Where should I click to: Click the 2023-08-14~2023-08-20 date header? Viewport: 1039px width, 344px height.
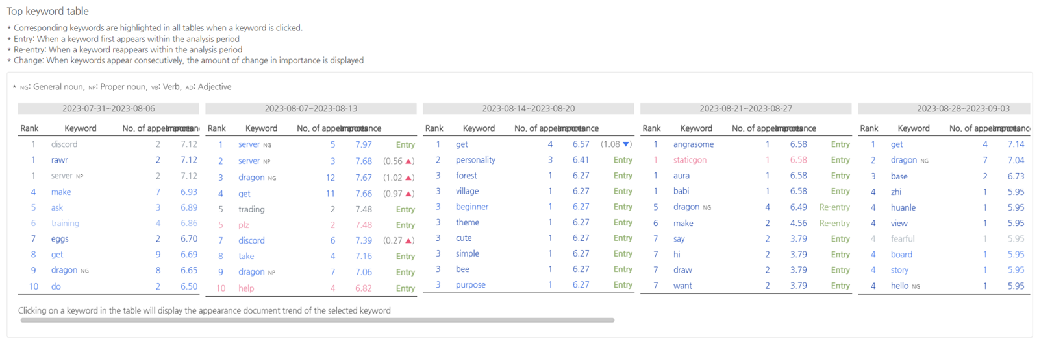tap(528, 109)
